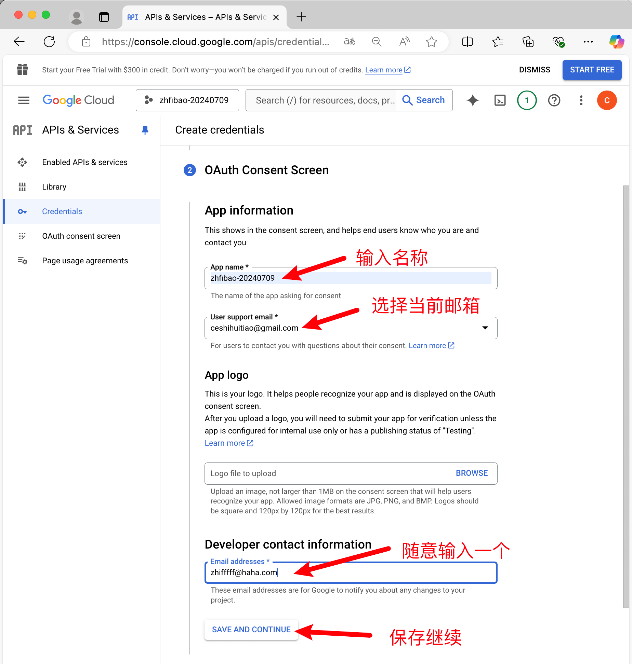Dismiss the free trial banner
Image resolution: width=632 pixels, height=664 pixels.
tap(535, 70)
